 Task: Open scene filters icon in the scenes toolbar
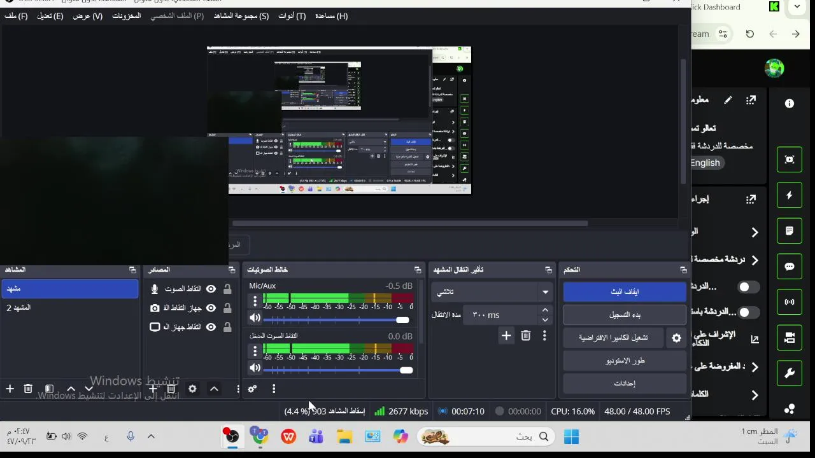click(49, 389)
